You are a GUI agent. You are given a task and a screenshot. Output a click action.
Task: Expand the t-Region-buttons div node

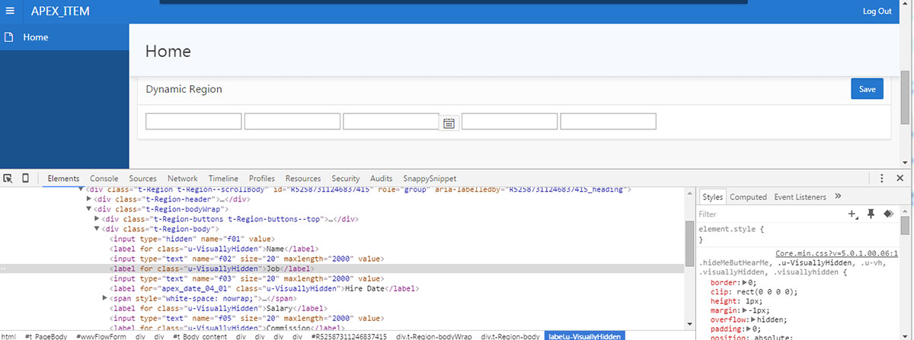pyautogui.click(x=97, y=218)
